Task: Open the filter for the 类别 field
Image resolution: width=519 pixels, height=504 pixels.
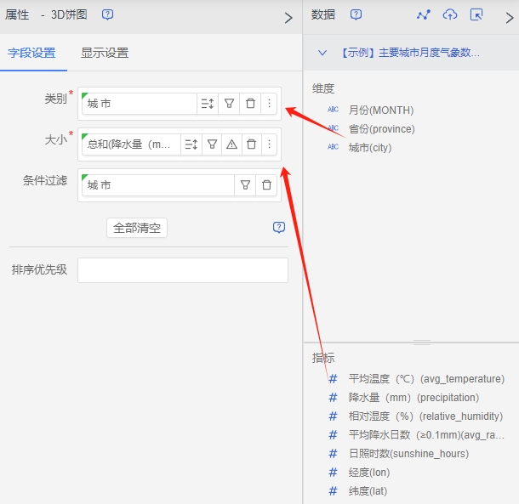Action: point(229,103)
